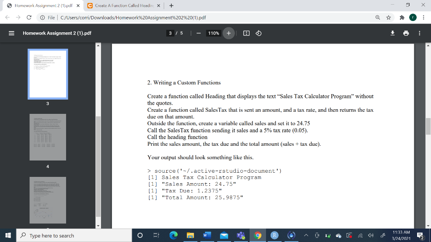Jump to the page 5 thumbnail
This screenshot has width=431, height=242.
point(48,200)
